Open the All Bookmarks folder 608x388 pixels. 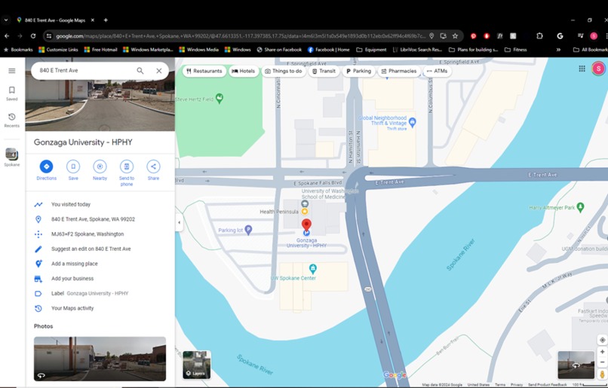[590, 50]
